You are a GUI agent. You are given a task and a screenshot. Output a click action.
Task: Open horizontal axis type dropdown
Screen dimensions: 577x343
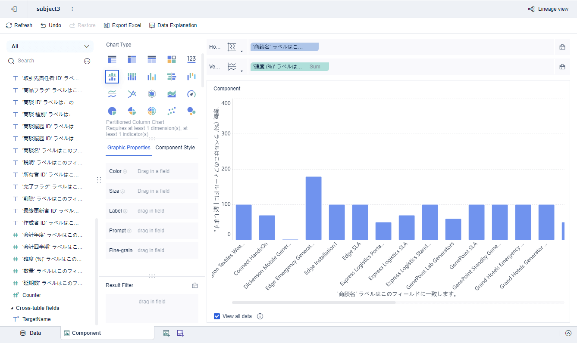coord(235,47)
